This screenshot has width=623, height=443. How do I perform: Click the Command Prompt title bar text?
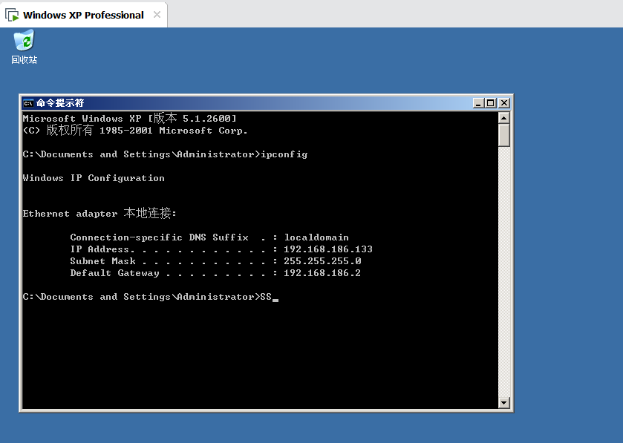60,103
